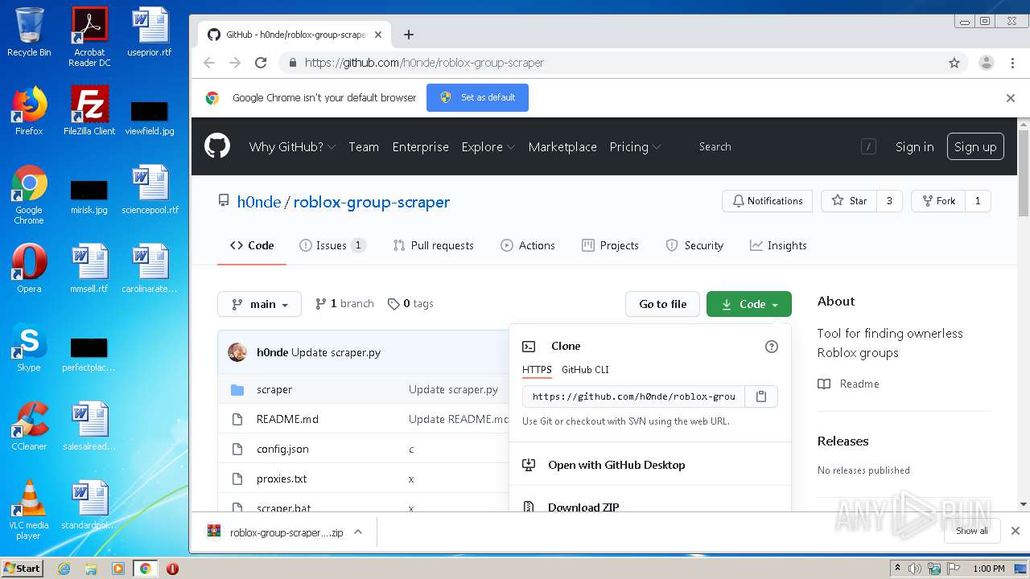The width and height of the screenshot is (1030, 579).
Task: Switch to the Pull requests tab
Action: (433, 245)
